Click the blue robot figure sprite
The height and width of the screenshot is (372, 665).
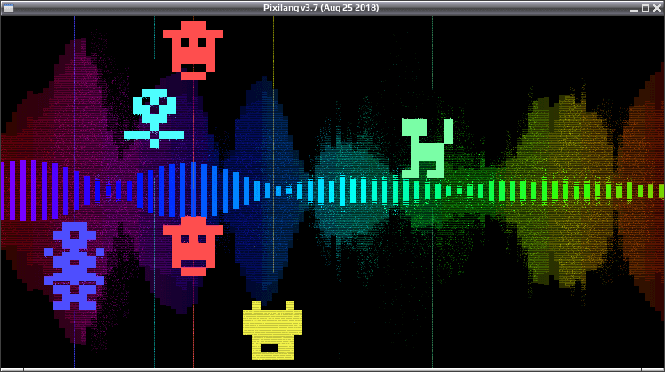click(74, 266)
